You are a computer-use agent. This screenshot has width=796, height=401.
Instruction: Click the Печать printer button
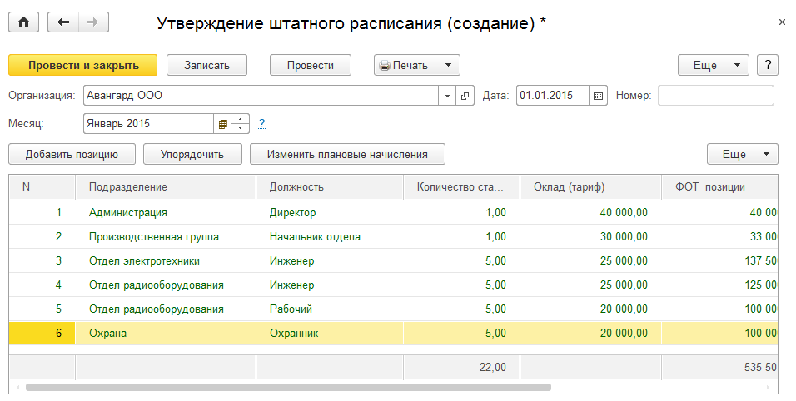pos(405,65)
